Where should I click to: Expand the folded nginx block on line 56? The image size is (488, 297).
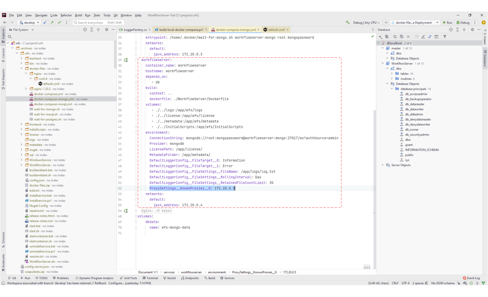pos(136,211)
